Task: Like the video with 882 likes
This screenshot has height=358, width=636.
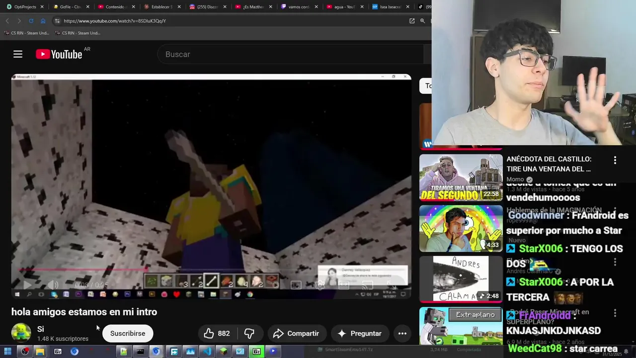Action: click(x=217, y=333)
